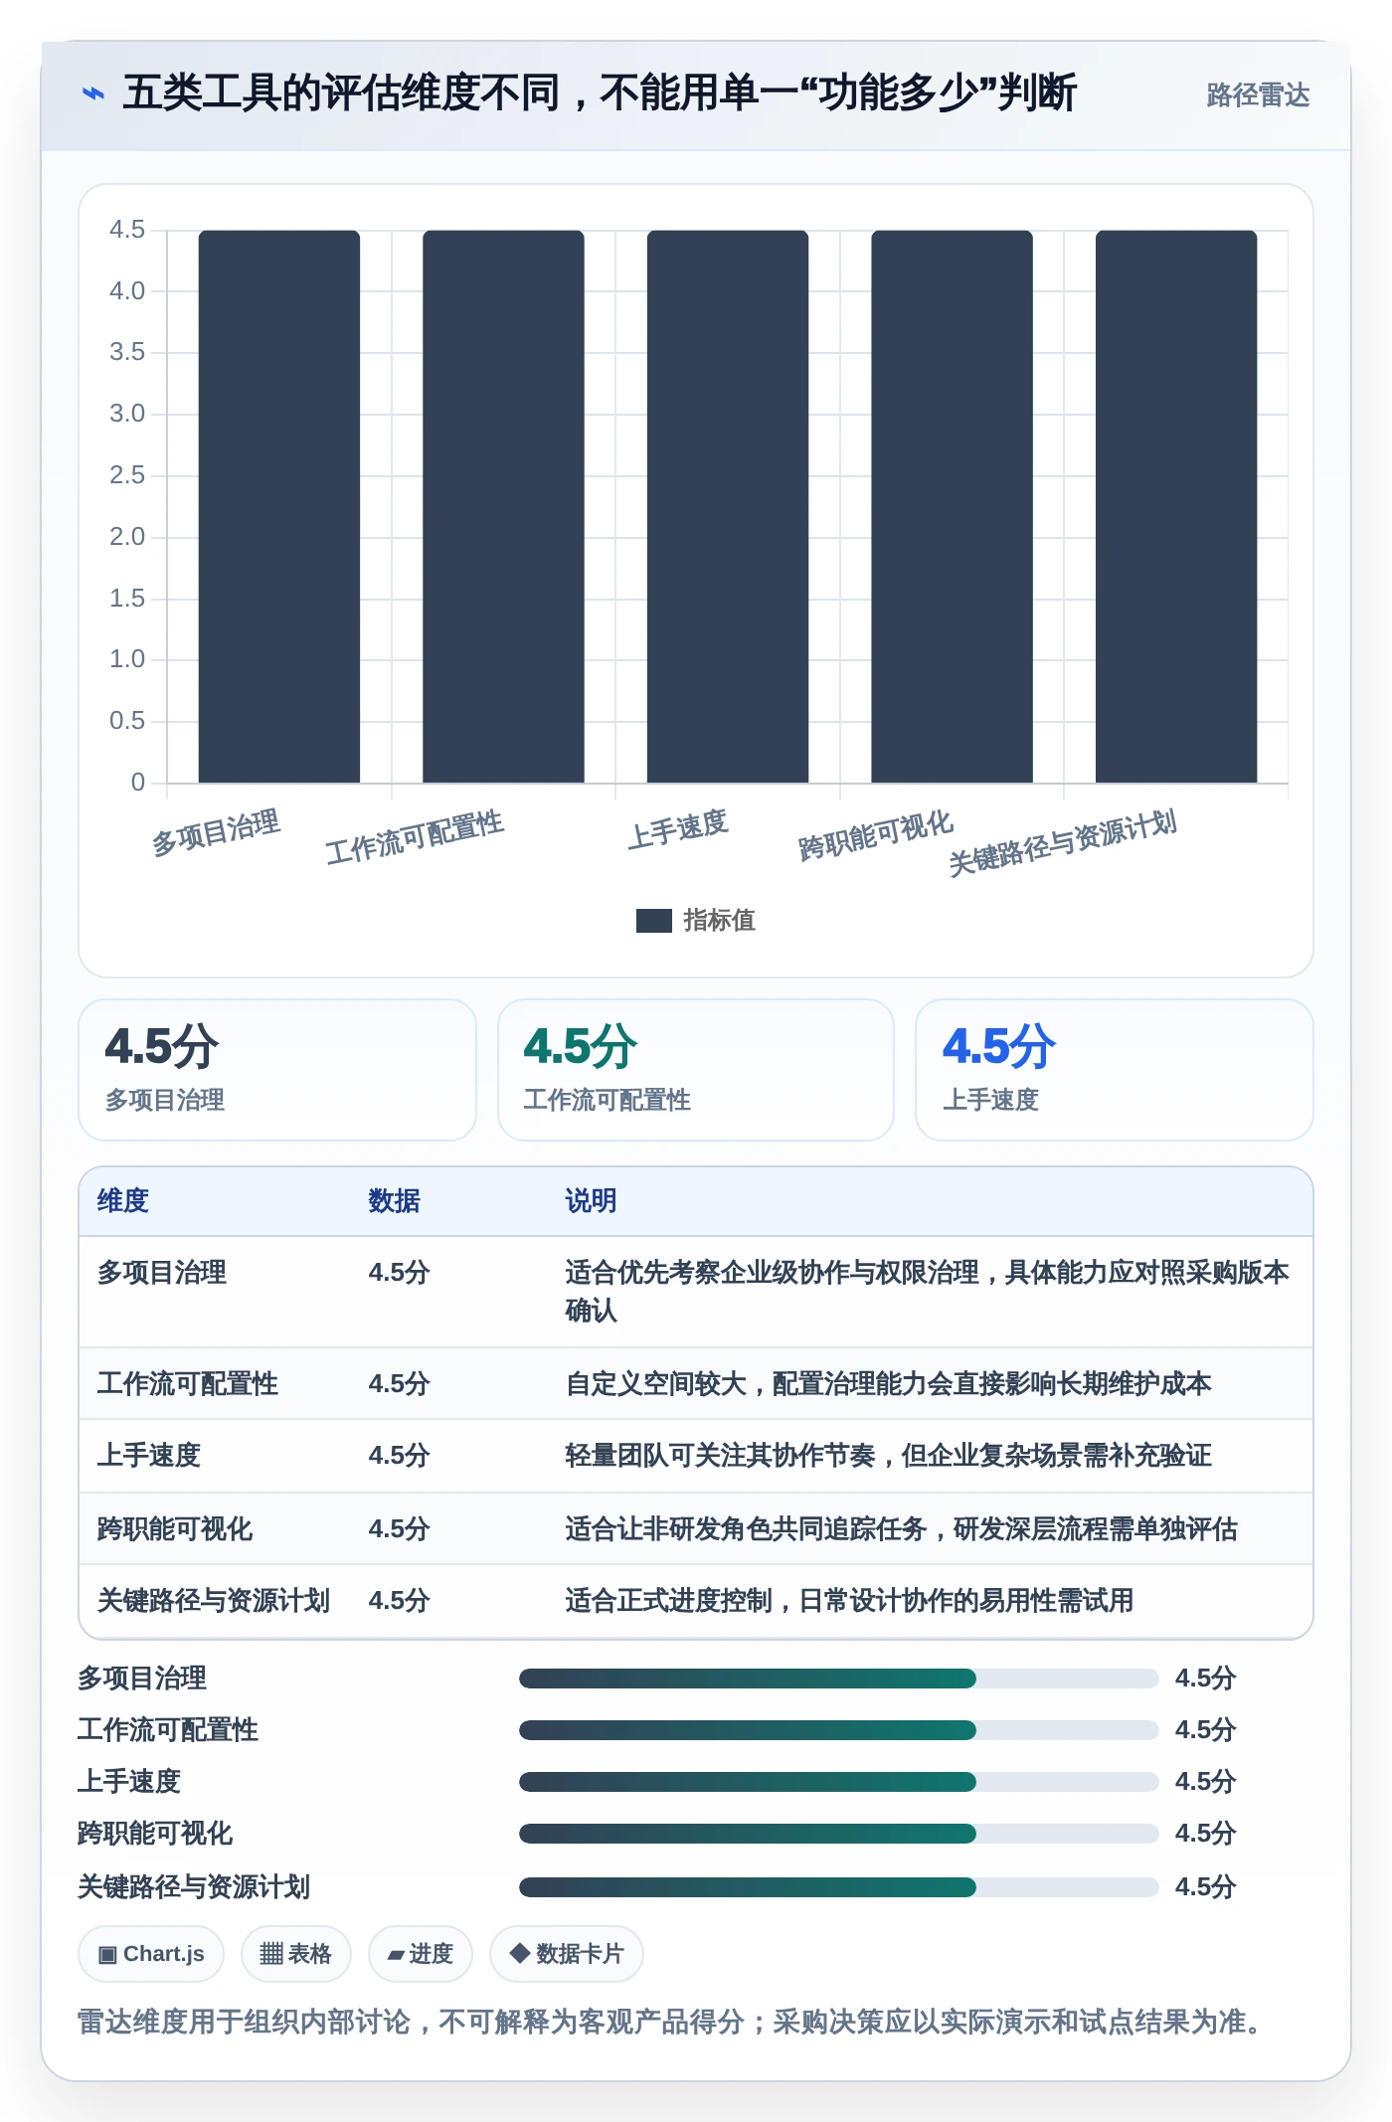Click the Chart.js tag chip
The width and height of the screenshot is (1392, 2122).
pos(151,1954)
